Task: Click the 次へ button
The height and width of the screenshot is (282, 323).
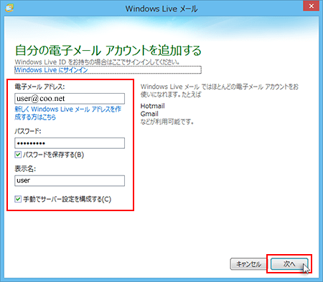Action: (x=289, y=264)
